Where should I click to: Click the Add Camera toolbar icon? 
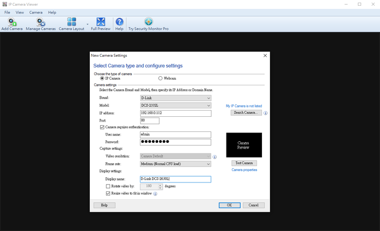point(11,22)
